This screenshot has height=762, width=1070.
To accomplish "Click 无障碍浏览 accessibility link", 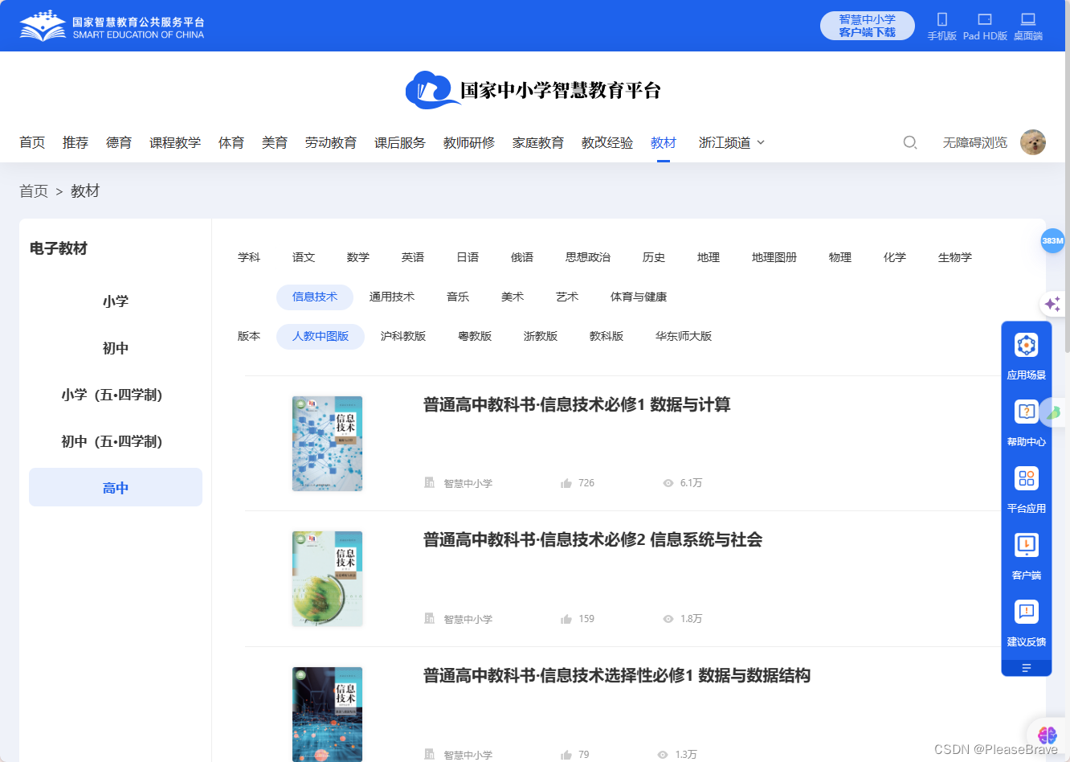I will pos(975,142).
